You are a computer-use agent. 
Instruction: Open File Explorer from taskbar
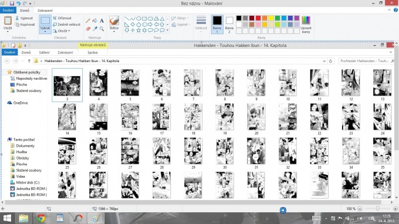(x=23, y=218)
